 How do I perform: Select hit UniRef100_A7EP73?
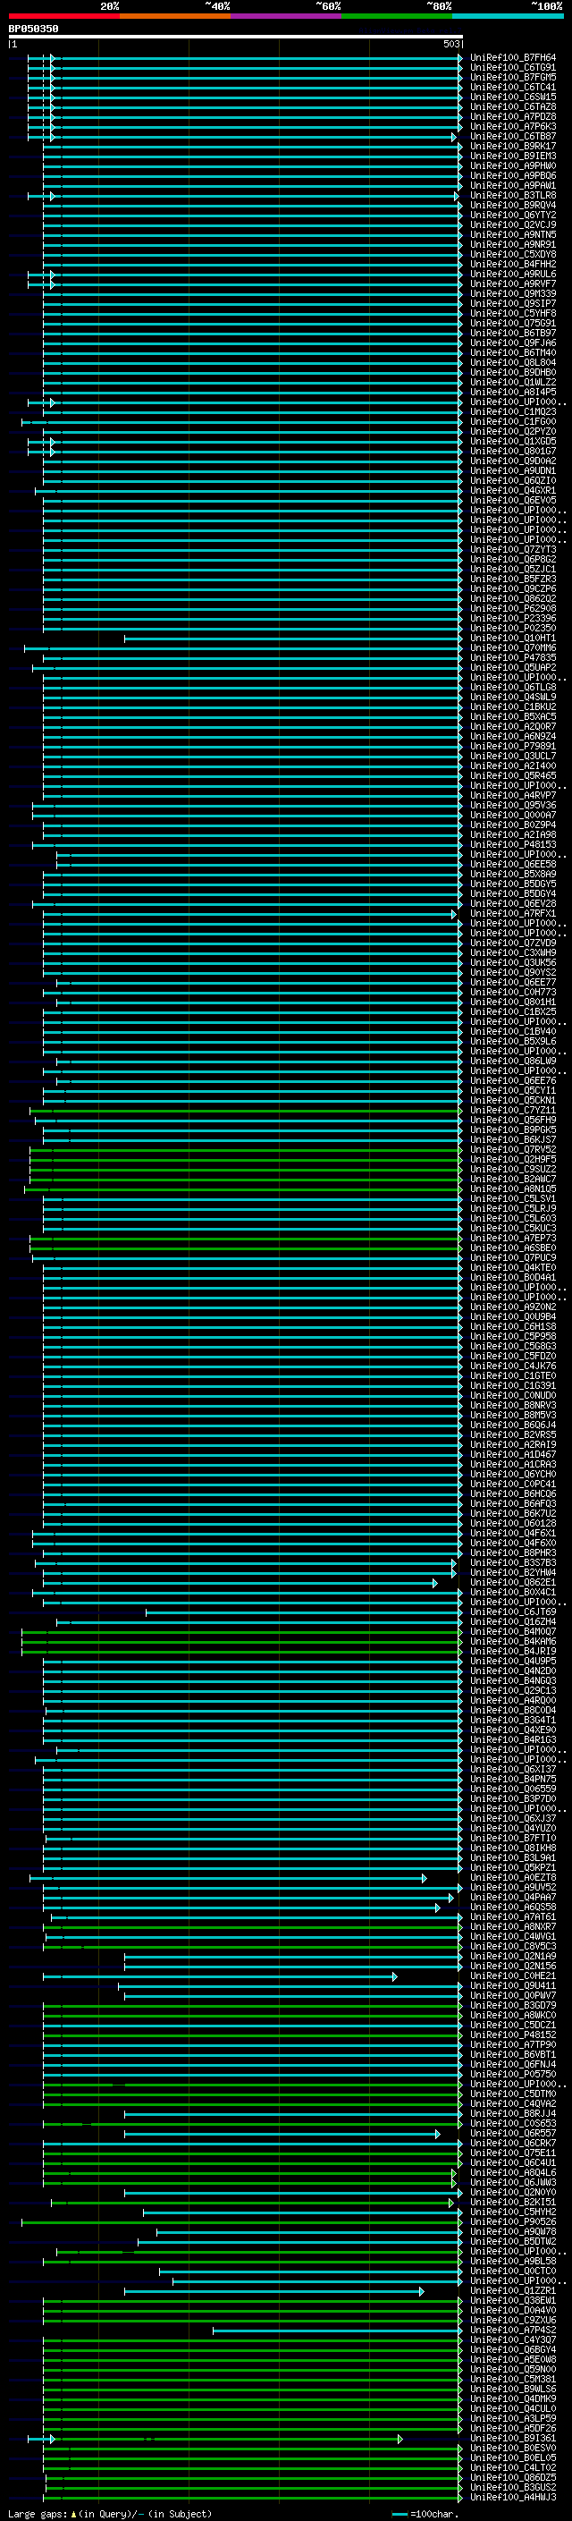(x=512, y=1239)
